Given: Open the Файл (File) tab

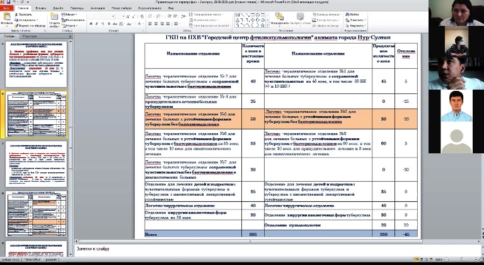Looking at the screenshot, I should coord(7,8).
